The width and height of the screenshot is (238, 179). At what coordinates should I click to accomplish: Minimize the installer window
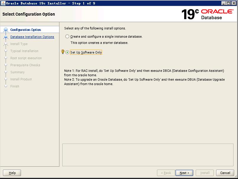pyautogui.click(x=223, y=3)
